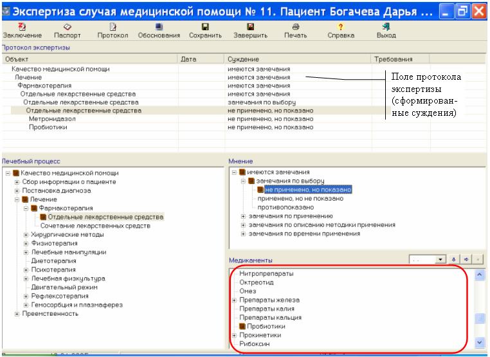Expand 'замечания по применению' opinion node
The image size is (490, 357).
243,217
